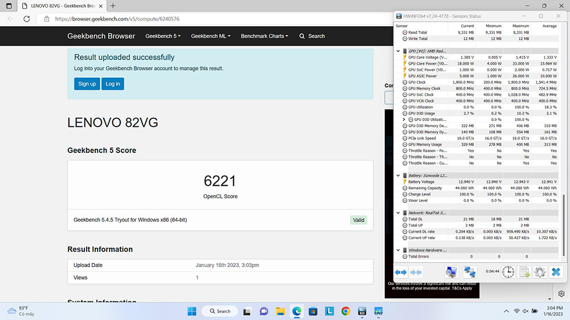
Task: Open page settings gear in corner
Action: [x=561, y=293]
